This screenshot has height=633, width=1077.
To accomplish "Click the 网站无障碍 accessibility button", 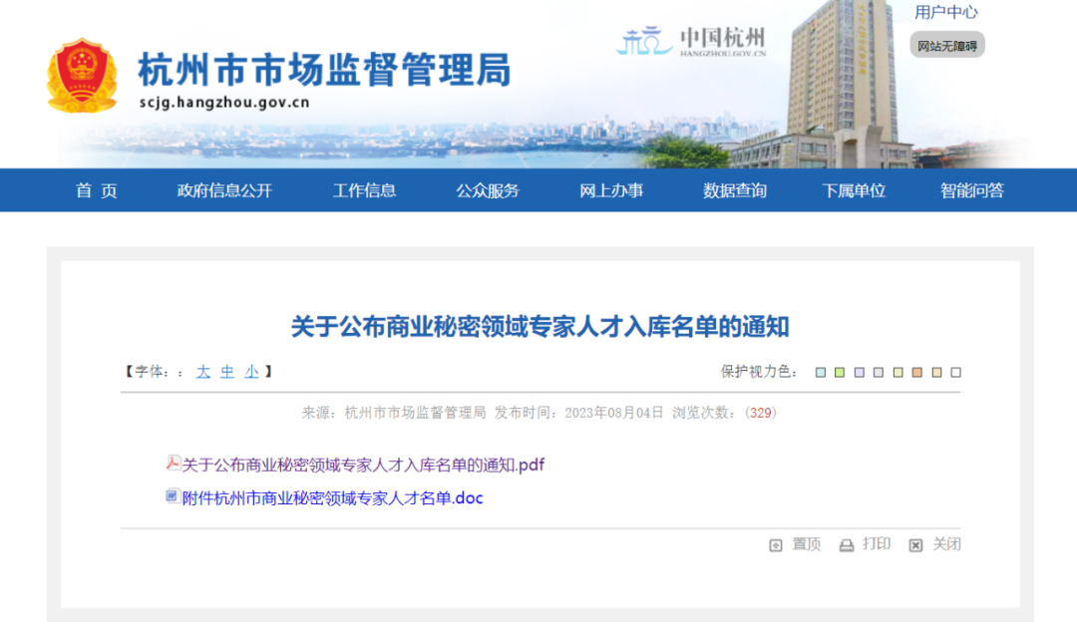I will point(946,46).
